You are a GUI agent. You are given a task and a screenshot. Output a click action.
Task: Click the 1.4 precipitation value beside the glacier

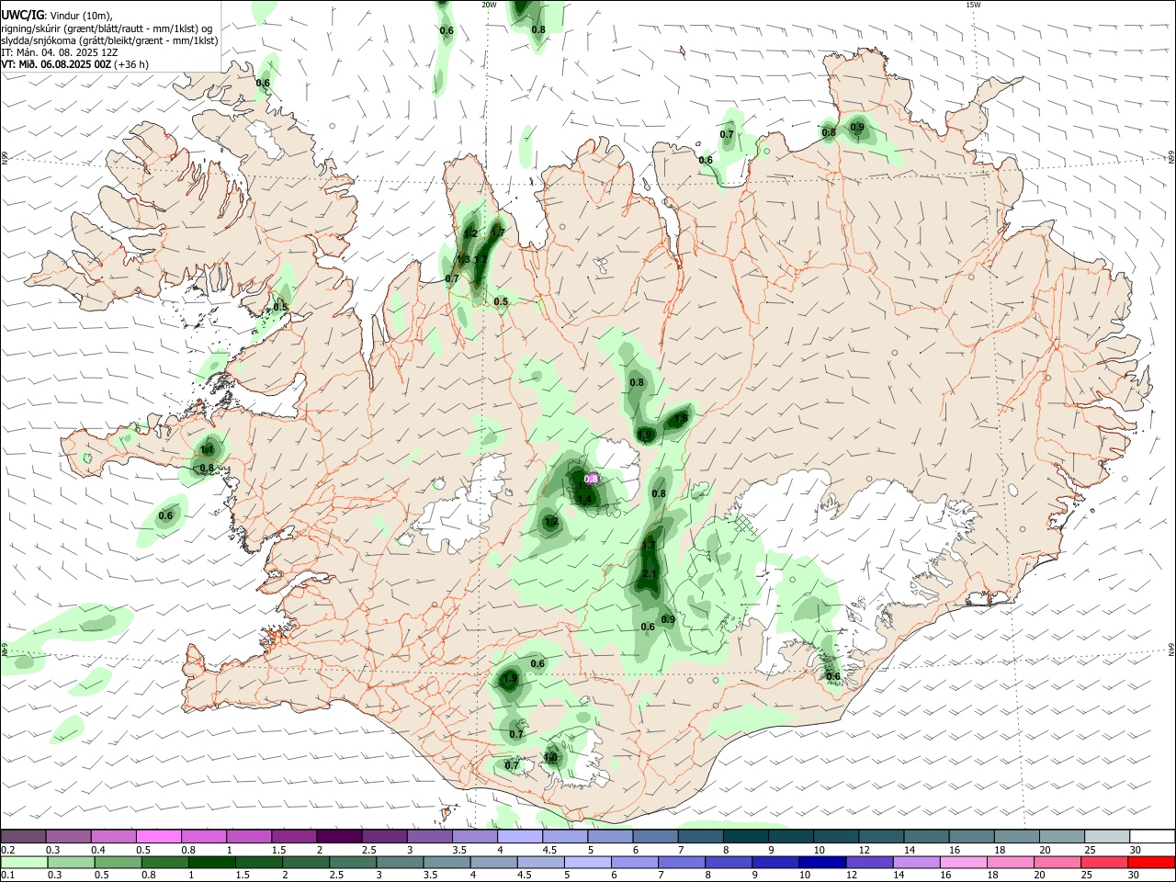click(584, 500)
